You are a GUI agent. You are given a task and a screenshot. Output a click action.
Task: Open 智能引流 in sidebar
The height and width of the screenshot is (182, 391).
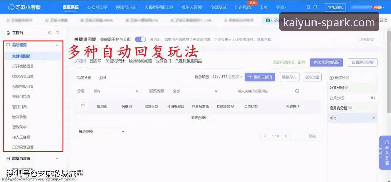pos(19,107)
